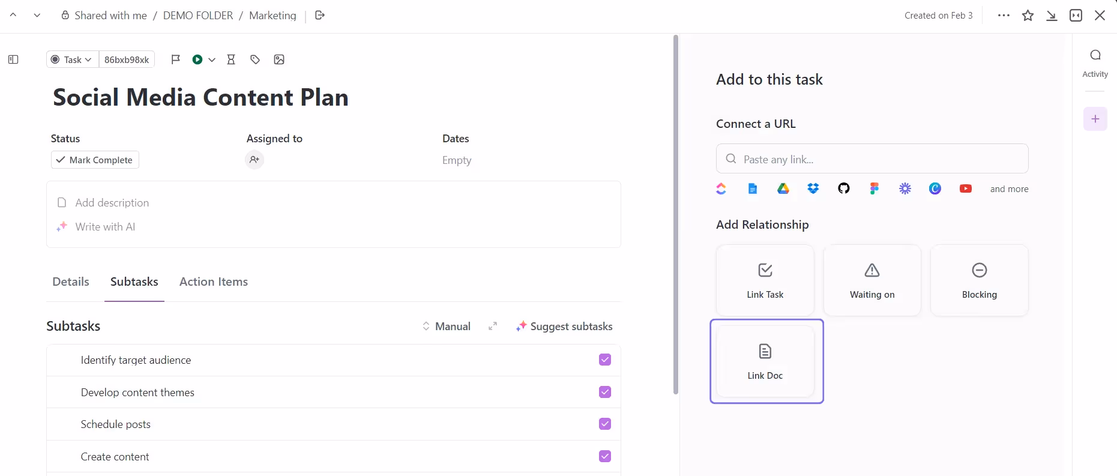Expand the Manual sort dropdown

[447, 327]
